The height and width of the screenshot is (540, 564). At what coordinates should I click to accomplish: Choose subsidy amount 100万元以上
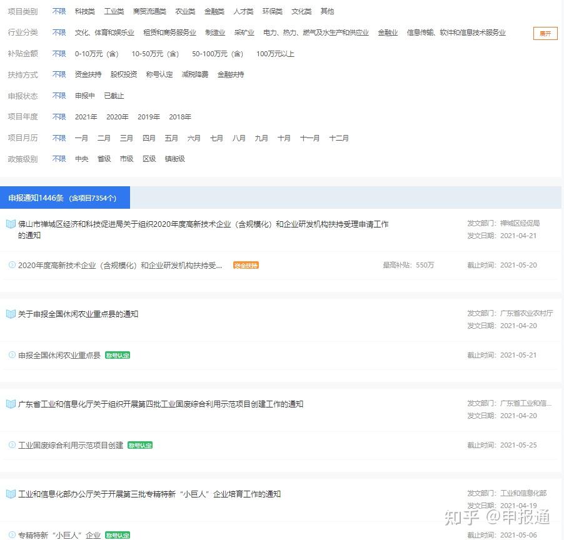tap(276, 54)
